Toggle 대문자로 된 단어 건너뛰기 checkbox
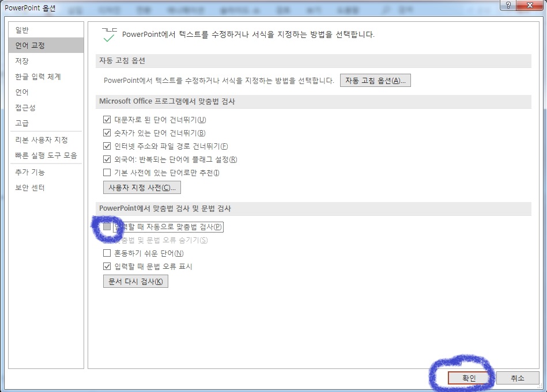Screen dimensions: 547x392 (107, 120)
